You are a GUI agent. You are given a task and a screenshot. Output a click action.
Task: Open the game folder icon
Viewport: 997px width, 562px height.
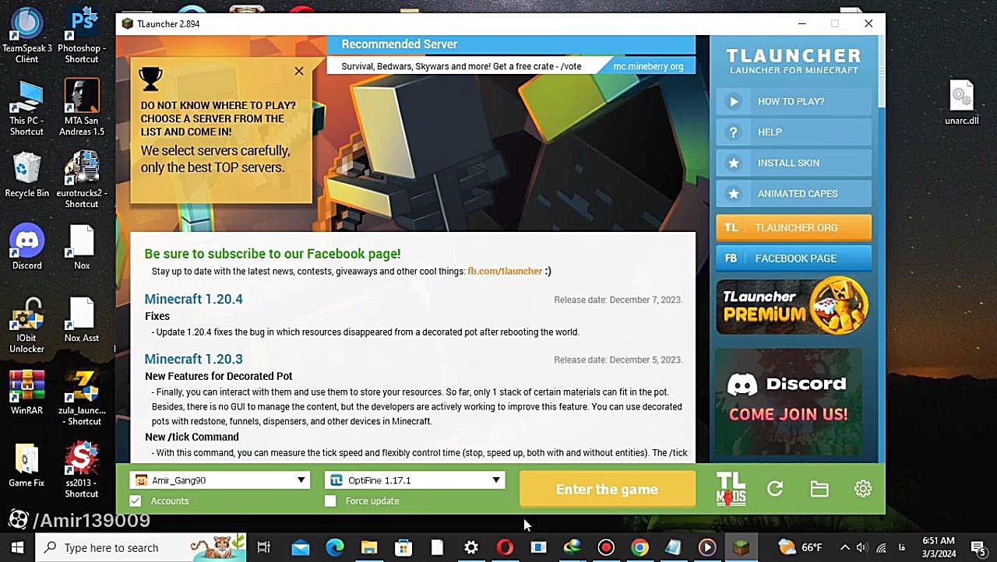tap(819, 489)
